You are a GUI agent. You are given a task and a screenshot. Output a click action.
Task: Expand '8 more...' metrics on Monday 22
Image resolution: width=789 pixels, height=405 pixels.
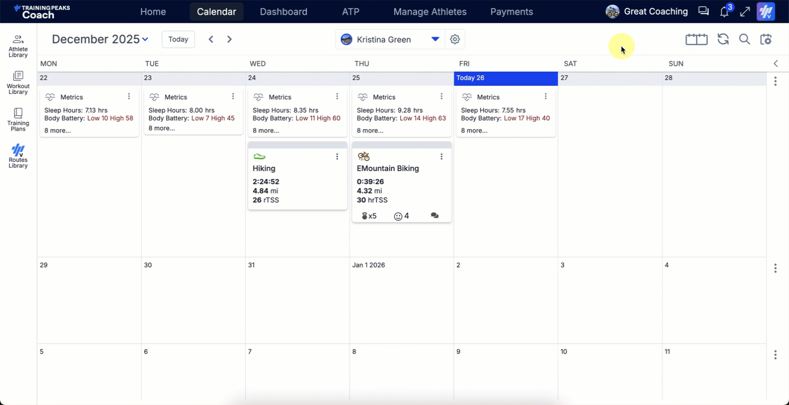[x=57, y=131]
